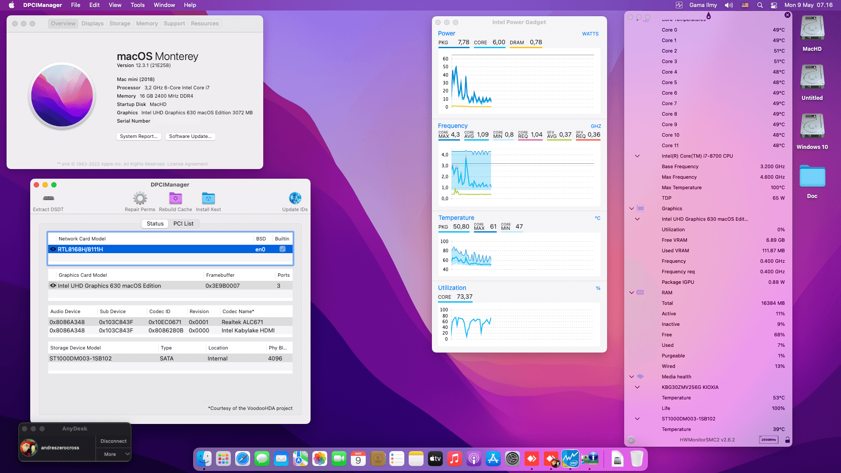Select the ST1000DM003-1SB102 storage device row
This screenshot has width=841, height=473.
[x=170, y=358]
